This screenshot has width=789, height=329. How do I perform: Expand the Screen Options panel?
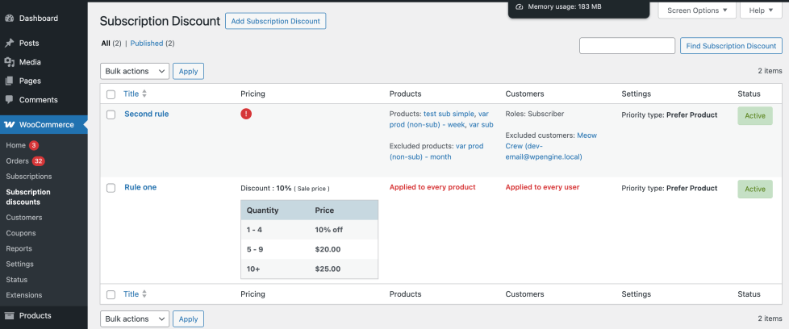point(697,10)
